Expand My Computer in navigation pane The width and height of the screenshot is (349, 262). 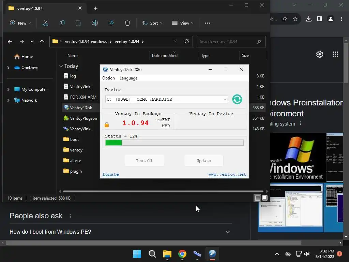pyautogui.click(x=8, y=89)
